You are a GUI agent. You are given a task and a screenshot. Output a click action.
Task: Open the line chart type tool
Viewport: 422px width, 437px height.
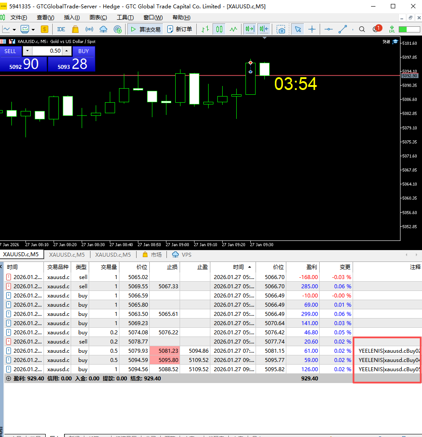[x=6, y=29]
